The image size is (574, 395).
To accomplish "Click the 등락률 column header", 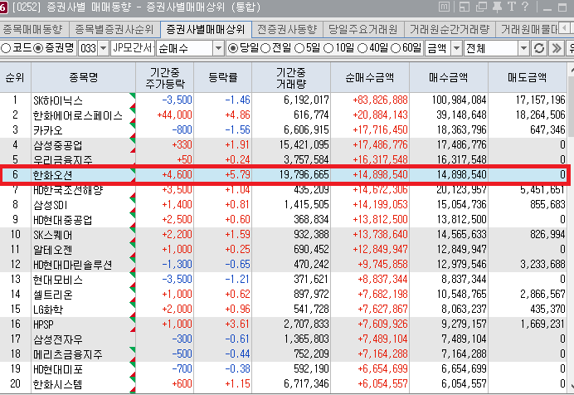I will [223, 77].
